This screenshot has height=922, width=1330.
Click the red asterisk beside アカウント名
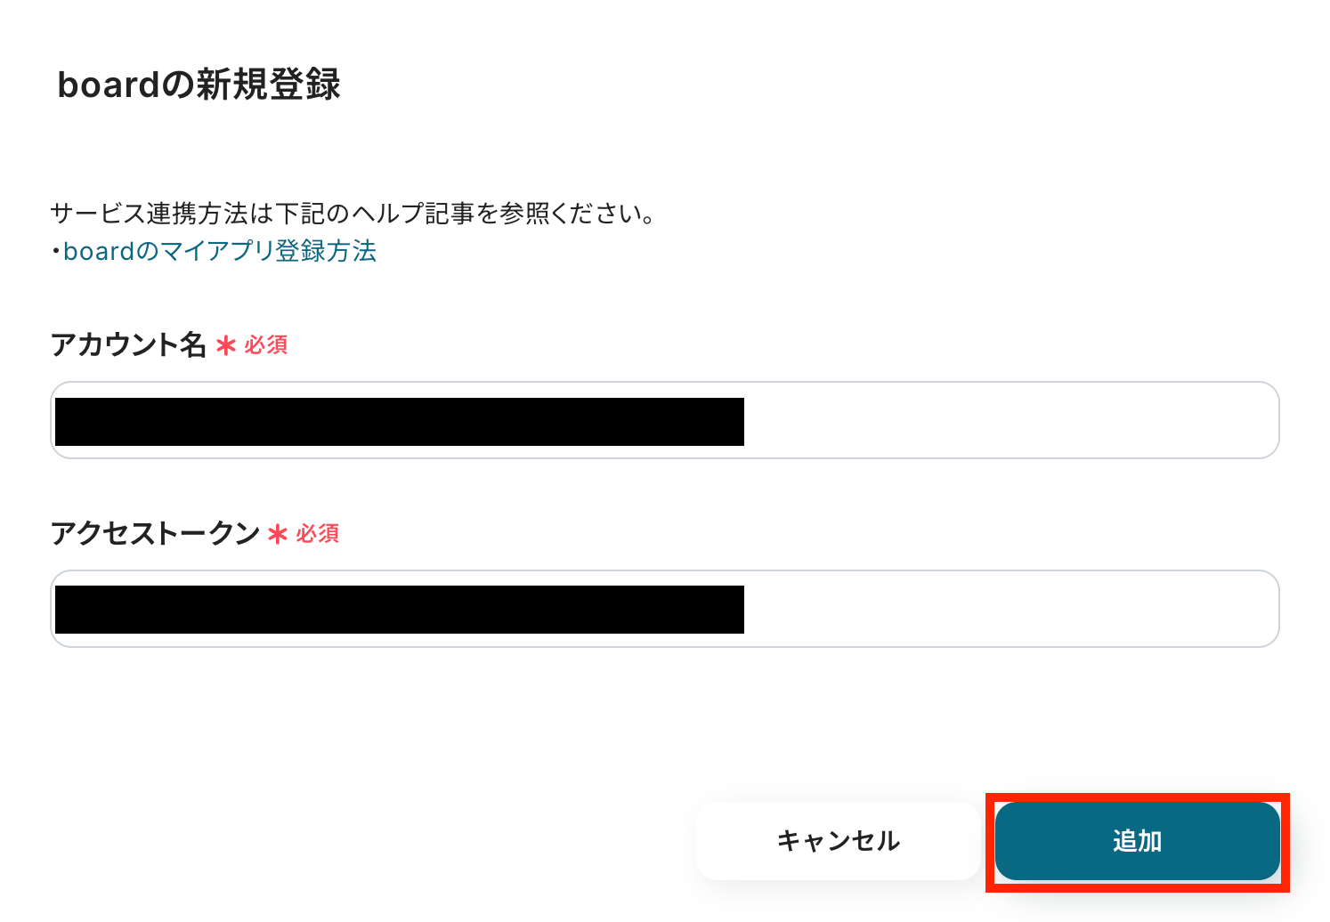226,345
